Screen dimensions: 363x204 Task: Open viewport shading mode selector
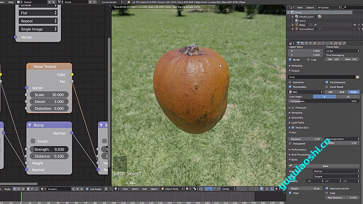coord(188,189)
